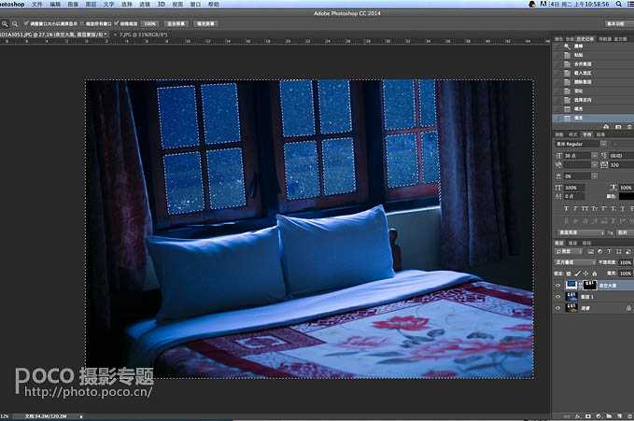The height and width of the screenshot is (421, 634).
Task: Open the 图像 (Image) menu
Action: coord(73,4)
